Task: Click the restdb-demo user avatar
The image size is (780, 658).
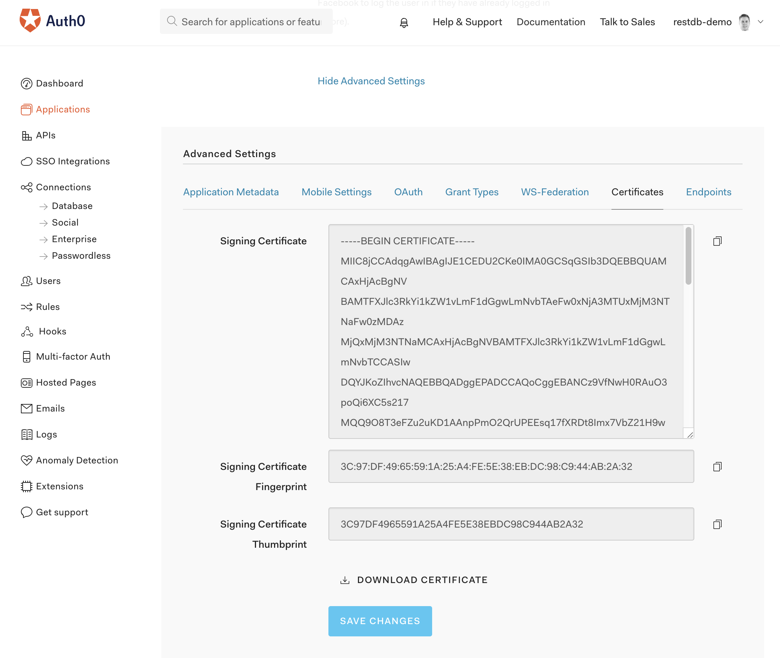Action: [x=744, y=22]
